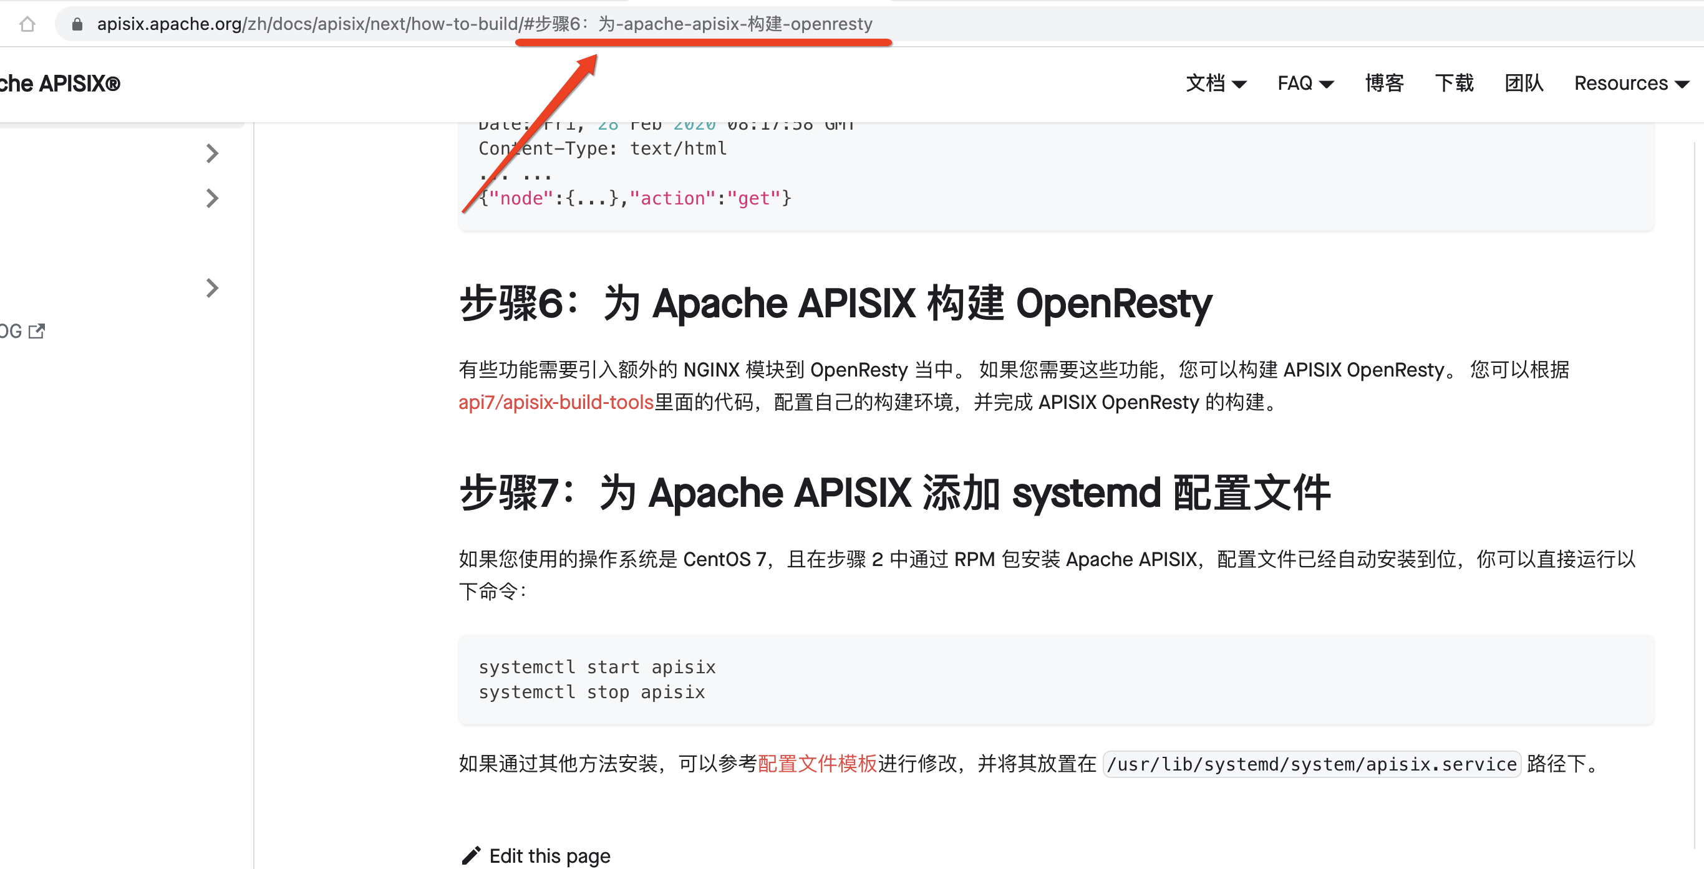Go to the 团队 nav item
Screen dimensions: 1704x869
[1523, 84]
